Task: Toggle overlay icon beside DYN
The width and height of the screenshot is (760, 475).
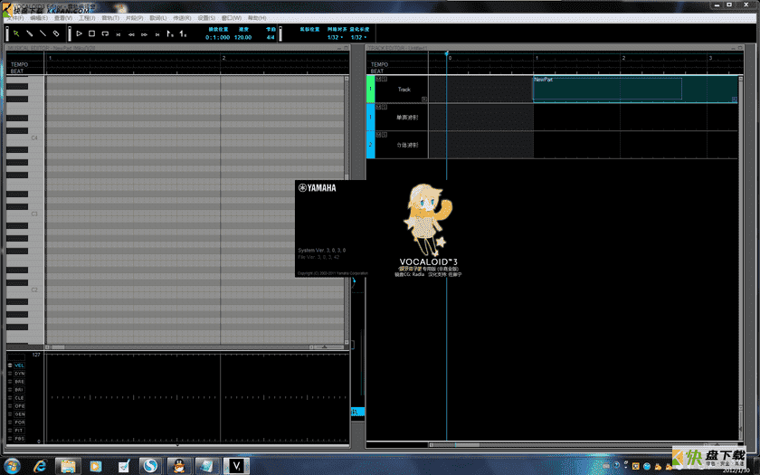Action: (x=10, y=374)
